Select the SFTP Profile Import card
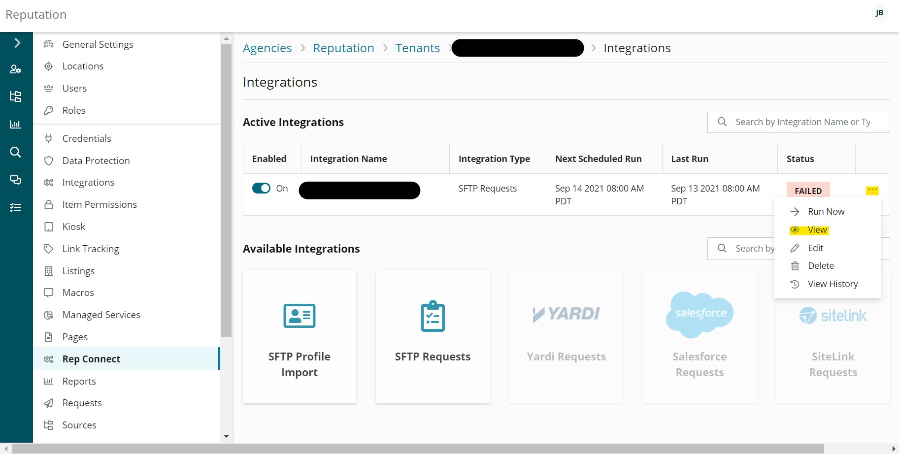899x454 pixels. (300, 336)
